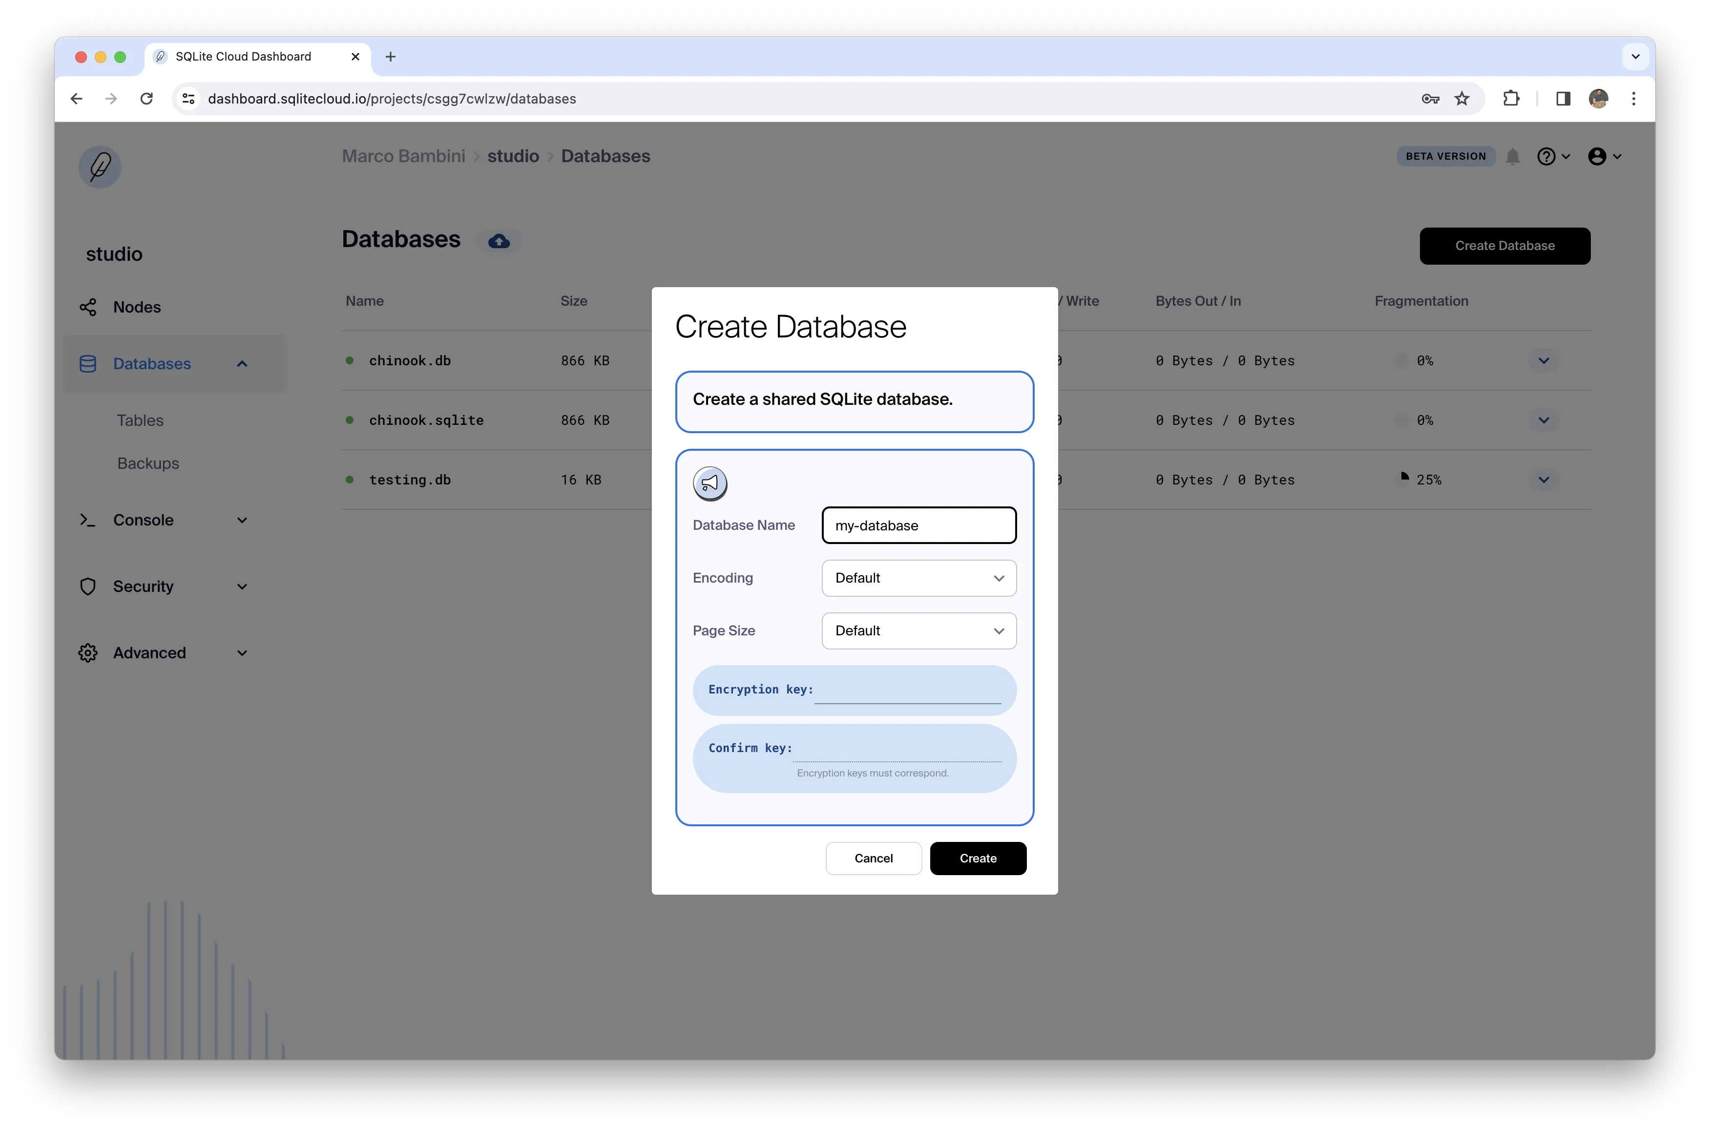Toggle the browser side panel

[1563, 99]
